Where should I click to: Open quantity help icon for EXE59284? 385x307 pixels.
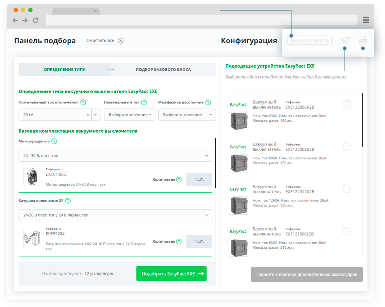pyautogui.click(x=179, y=241)
